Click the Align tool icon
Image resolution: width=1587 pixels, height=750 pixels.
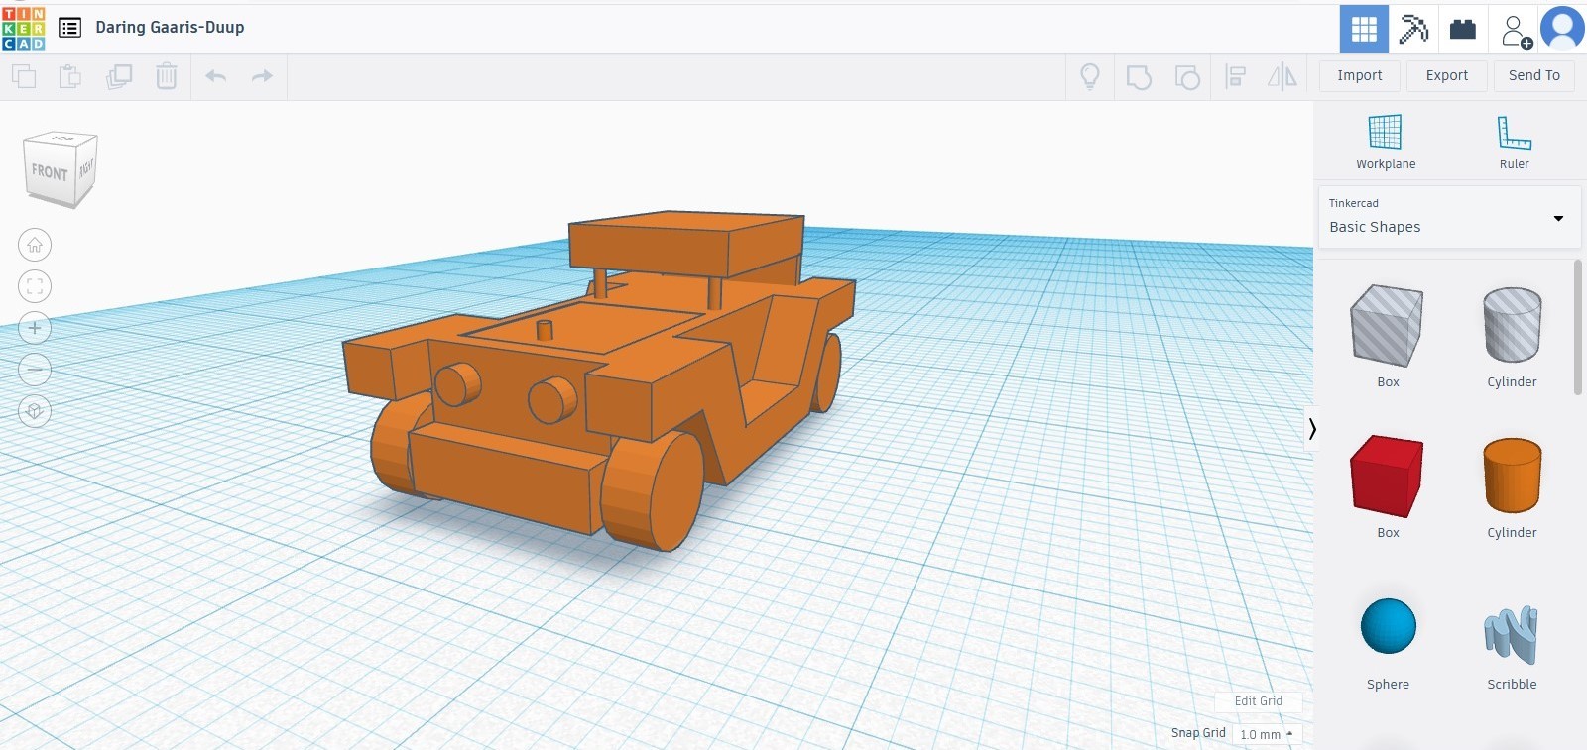[x=1236, y=76]
